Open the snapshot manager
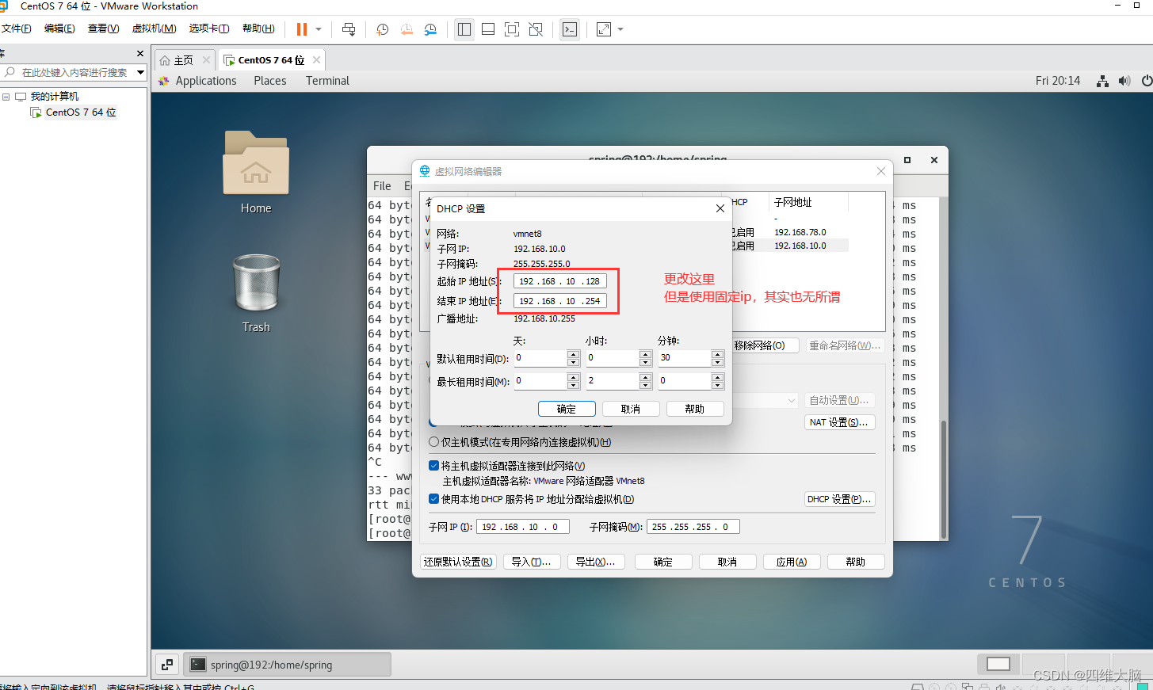This screenshot has height=690, width=1153. coord(430,29)
